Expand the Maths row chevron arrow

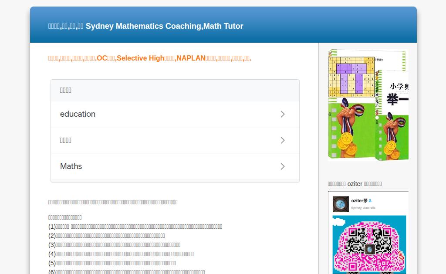point(282,166)
